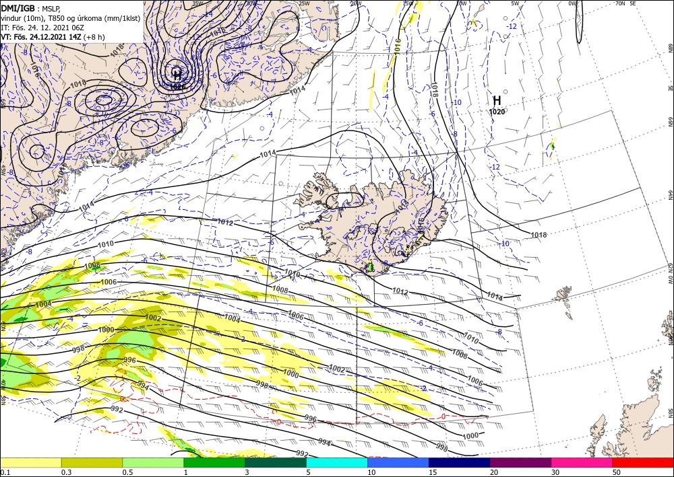Viewport: 674px width, 477px height.
Task: Click the '35W' longitude label
Action: click(x=197, y=3)
